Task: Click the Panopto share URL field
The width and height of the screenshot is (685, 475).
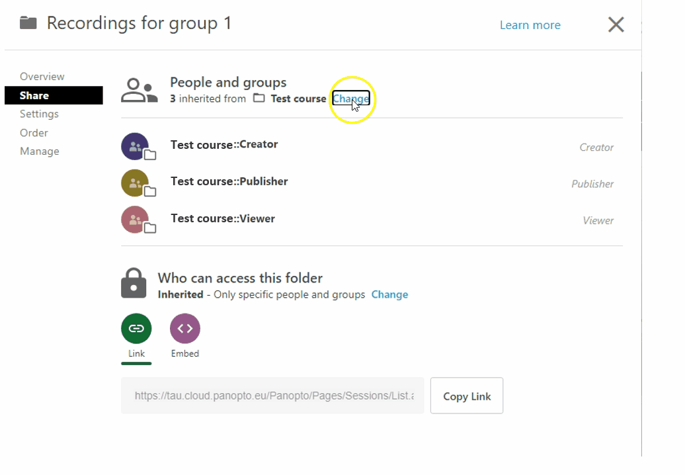Action: tap(272, 396)
